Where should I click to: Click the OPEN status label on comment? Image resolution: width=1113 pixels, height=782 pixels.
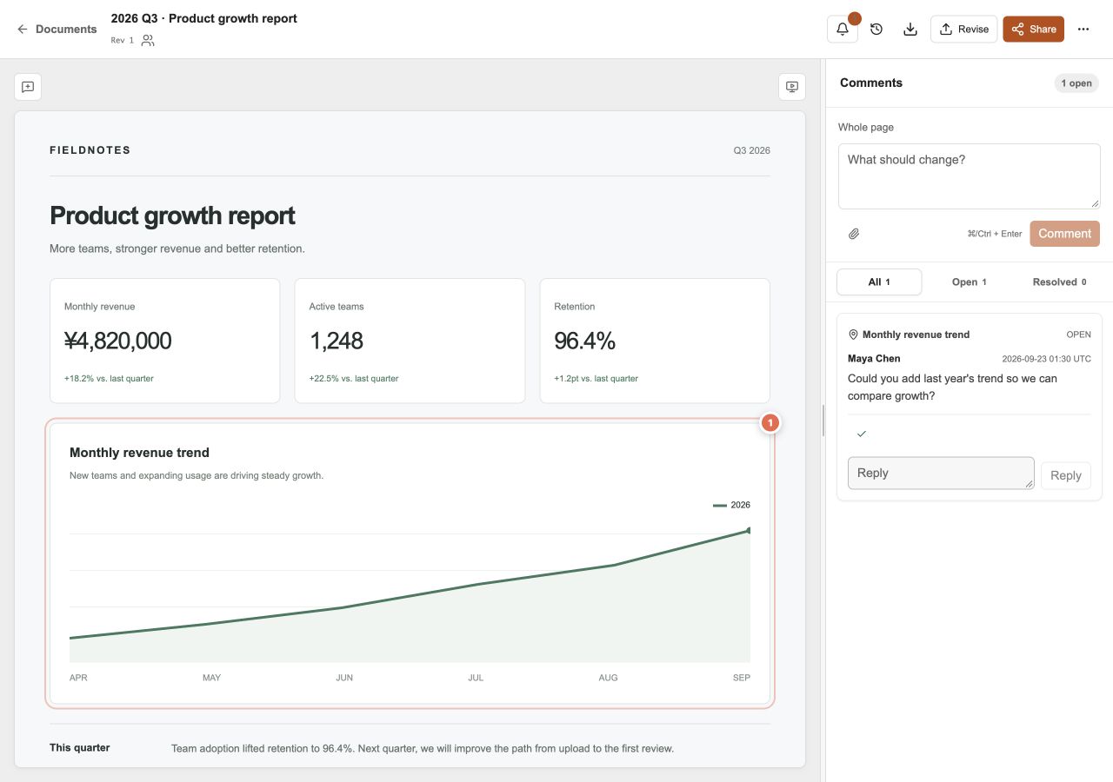(x=1078, y=335)
